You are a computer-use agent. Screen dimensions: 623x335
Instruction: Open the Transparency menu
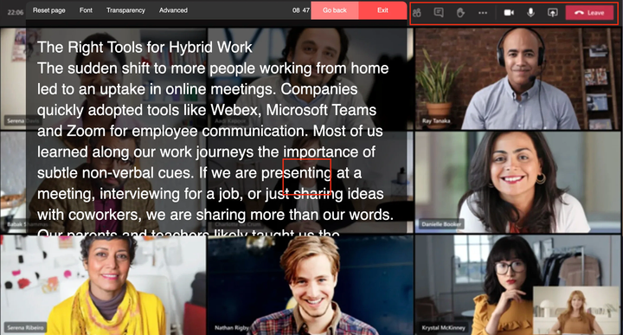(125, 10)
